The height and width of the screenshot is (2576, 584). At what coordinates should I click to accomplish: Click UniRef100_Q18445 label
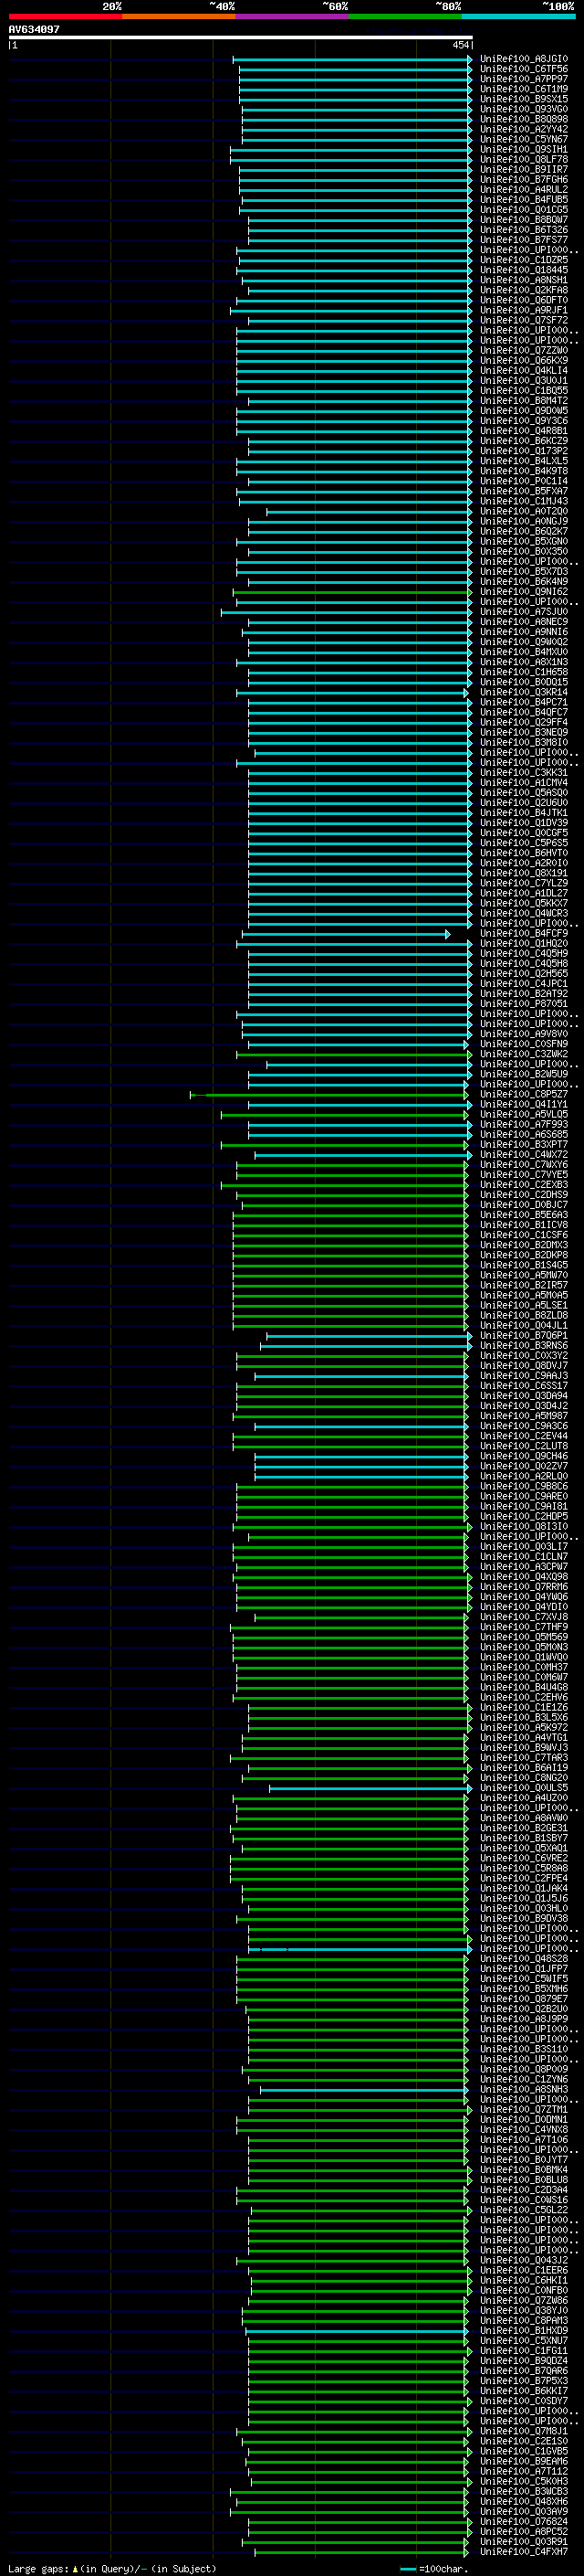click(524, 270)
